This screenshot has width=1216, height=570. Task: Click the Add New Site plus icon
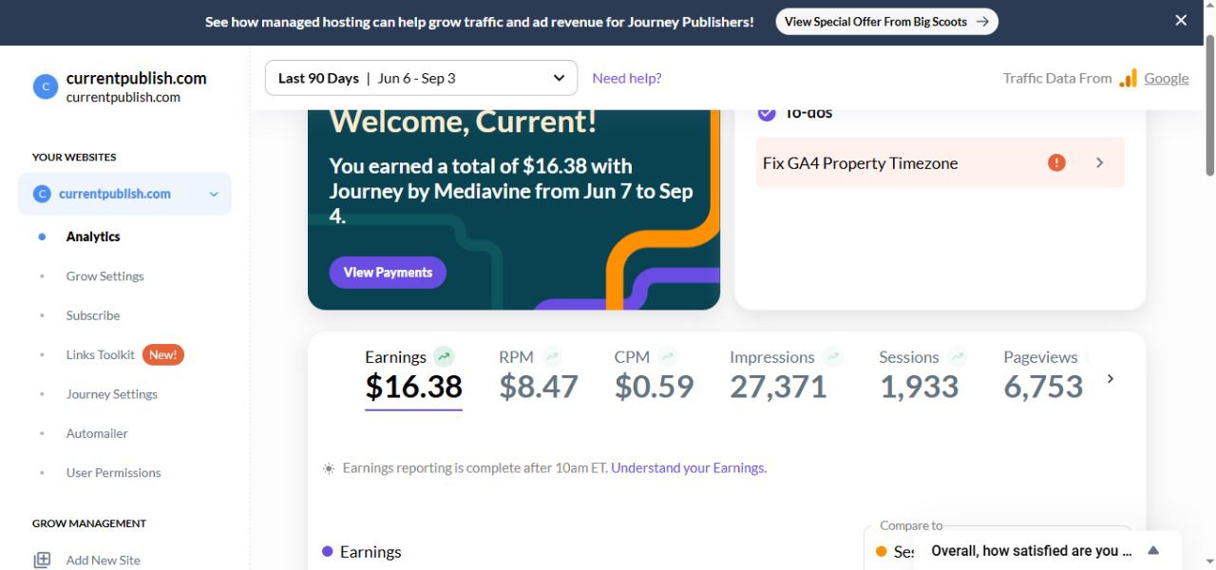[x=42, y=560]
